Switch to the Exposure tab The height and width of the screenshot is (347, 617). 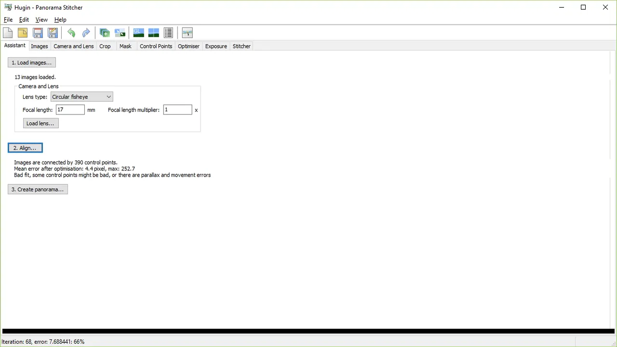(216, 46)
